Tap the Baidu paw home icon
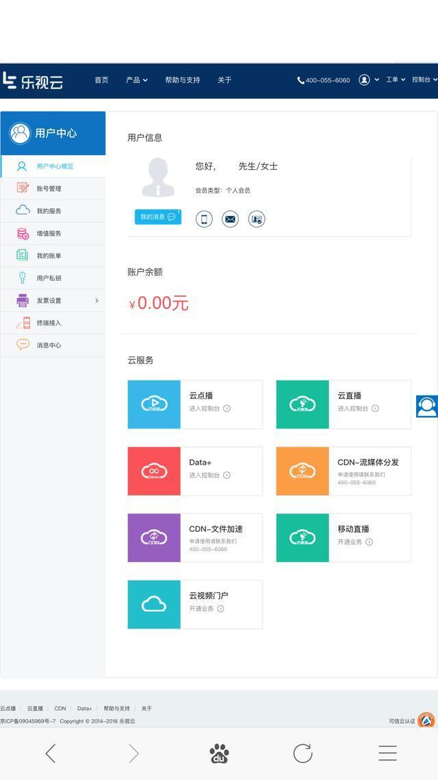 click(x=219, y=754)
